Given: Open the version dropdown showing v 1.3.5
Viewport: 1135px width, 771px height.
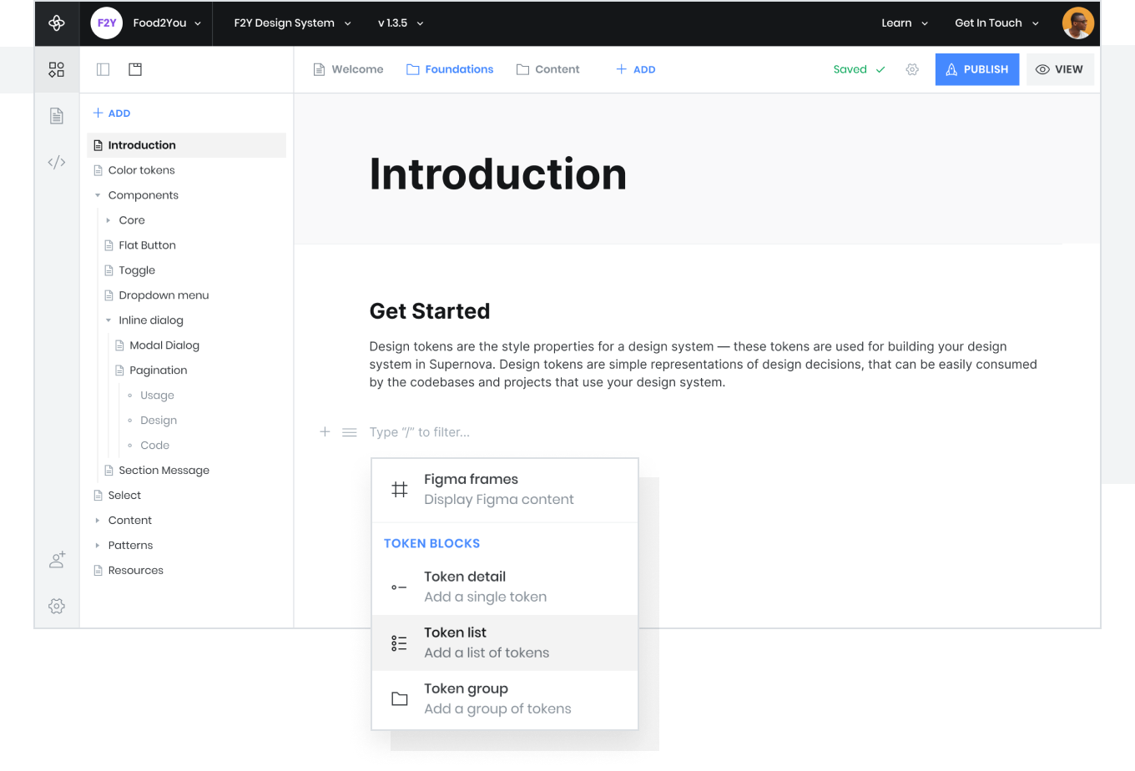Looking at the screenshot, I should click(400, 23).
